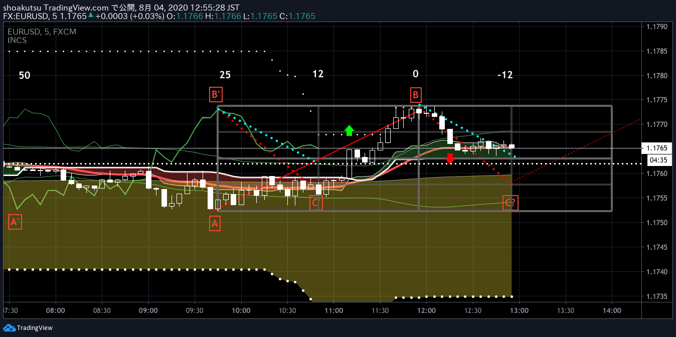Click 1.1785 on the price axis
Image resolution: width=676 pixels, height=337 pixels.
(657, 51)
